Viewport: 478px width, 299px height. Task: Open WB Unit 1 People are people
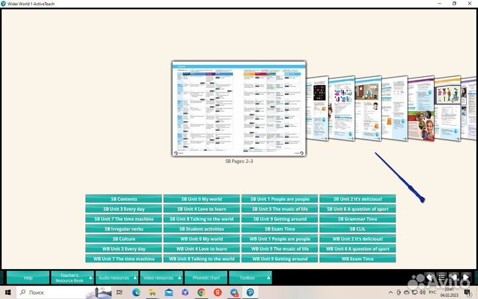[279, 239]
